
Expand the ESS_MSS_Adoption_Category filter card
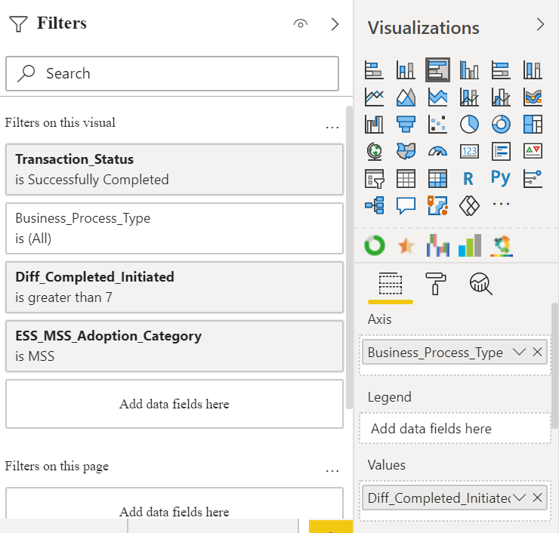[x=174, y=346]
